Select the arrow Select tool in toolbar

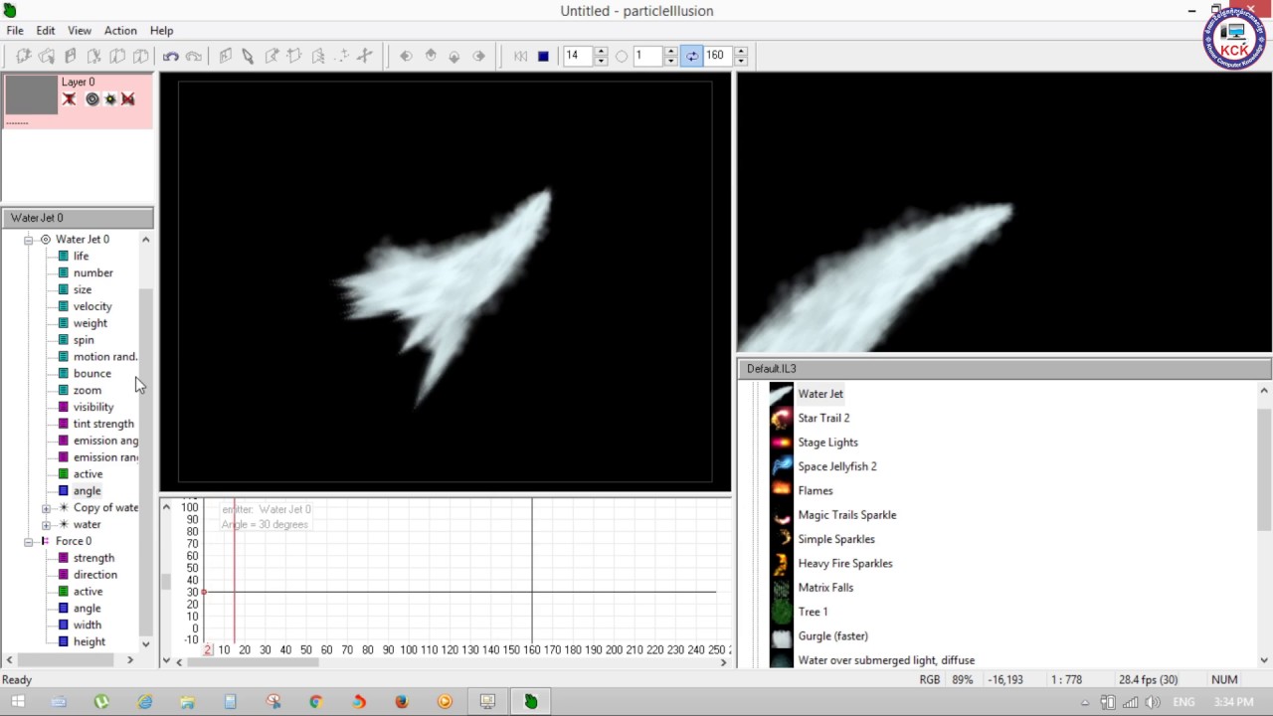coord(248,56)
